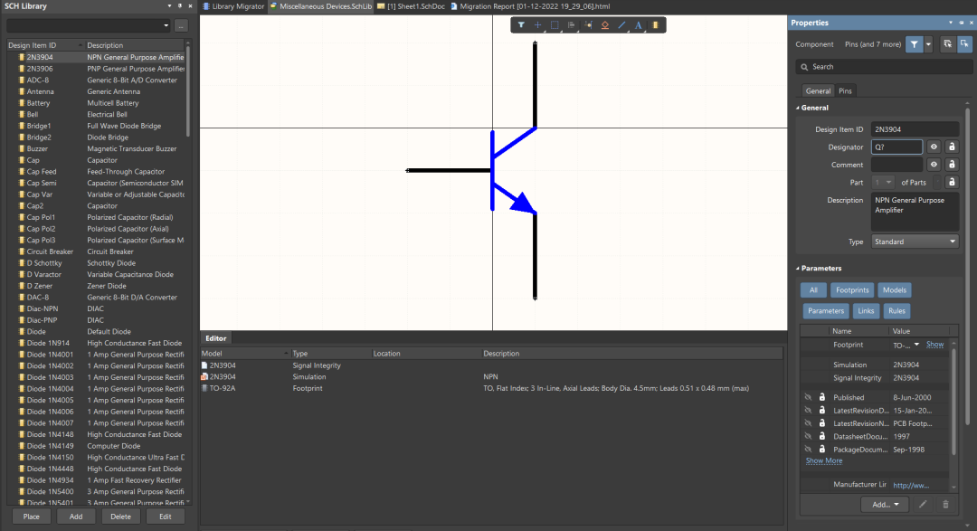This screenshot has width=977, height=531.
Task: Collapse the Parameters section
Action: pos(798,268)
